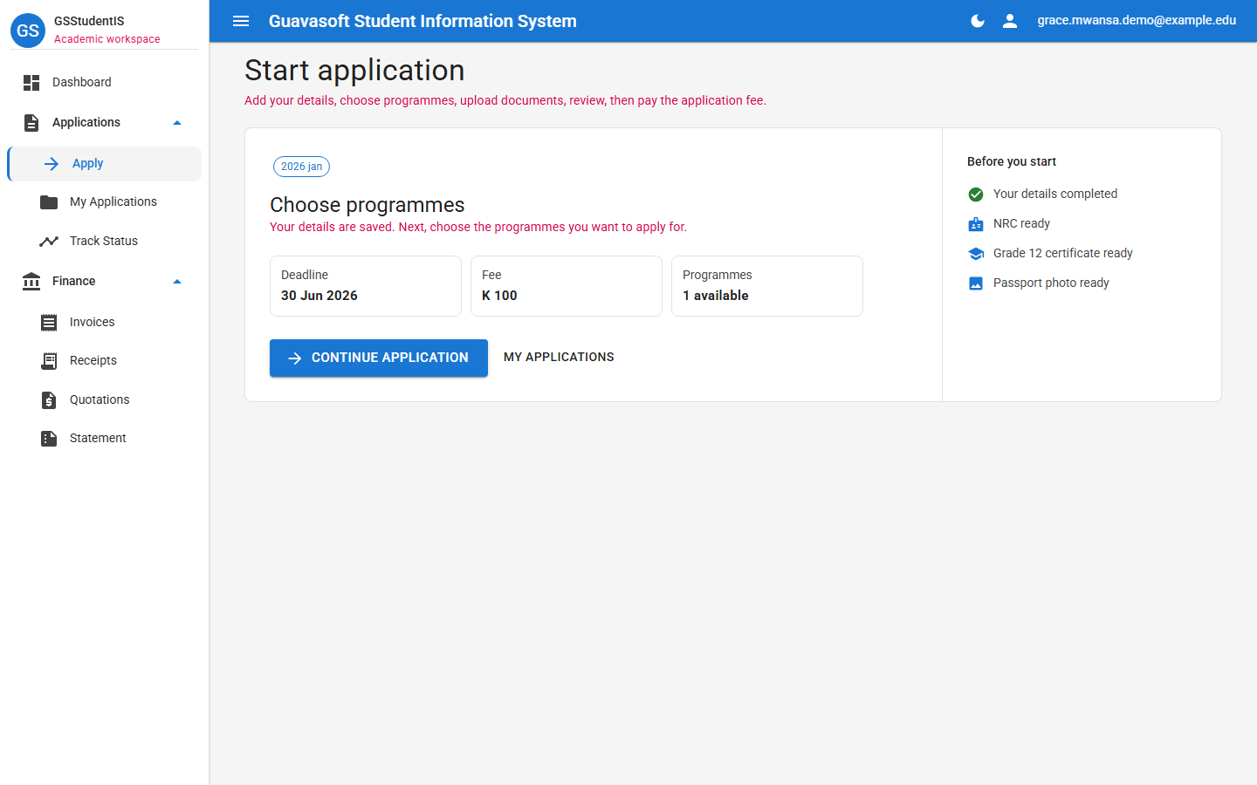Image resolution: width=1257 pixels, height=785 pixels.
Task: Click the grace.mwansa.demo@example.edu account email
Action: tap(1137, 20)
